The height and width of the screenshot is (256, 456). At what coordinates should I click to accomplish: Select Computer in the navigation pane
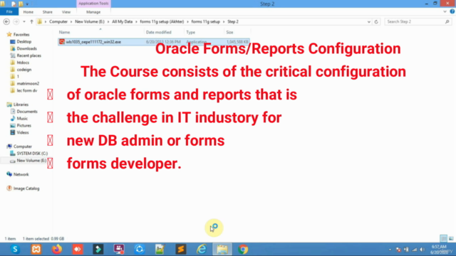[22, 146]
